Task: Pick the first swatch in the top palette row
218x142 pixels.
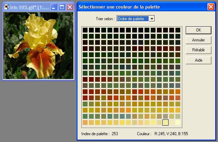Action: click(x=85, y=30)
